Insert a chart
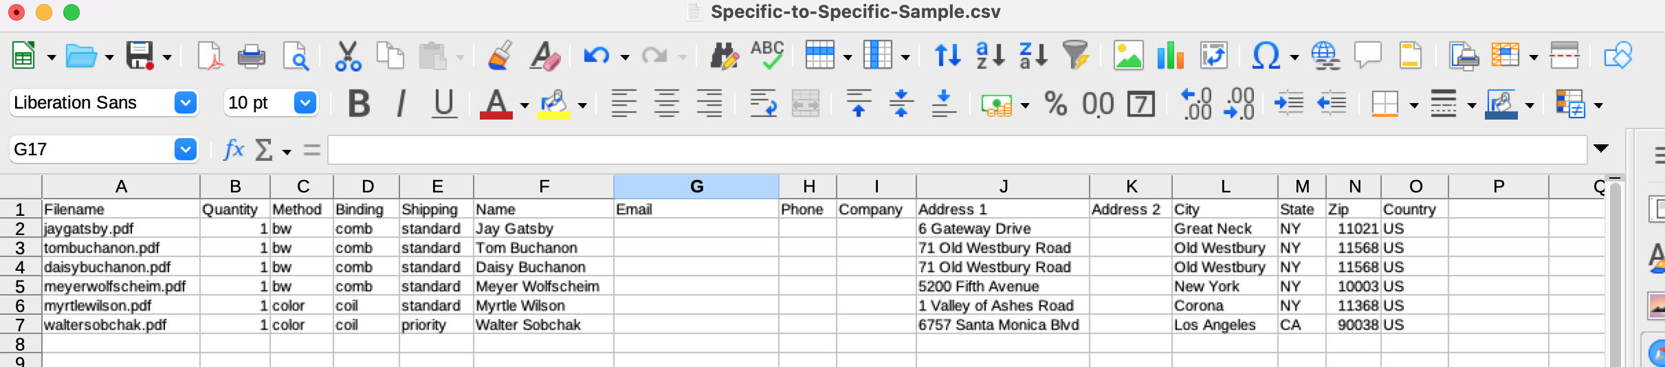 pyautogui.click(x=1170, y=56)
